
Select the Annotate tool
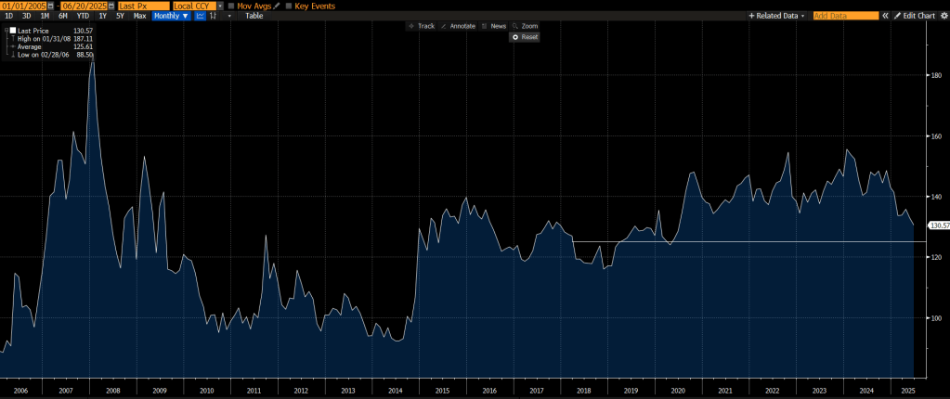(x=458, y=26)
